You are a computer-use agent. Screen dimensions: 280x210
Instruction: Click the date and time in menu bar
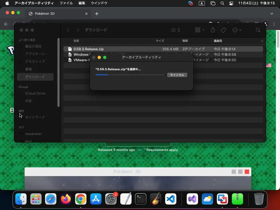pyautogui.click(x=256, y=3)
